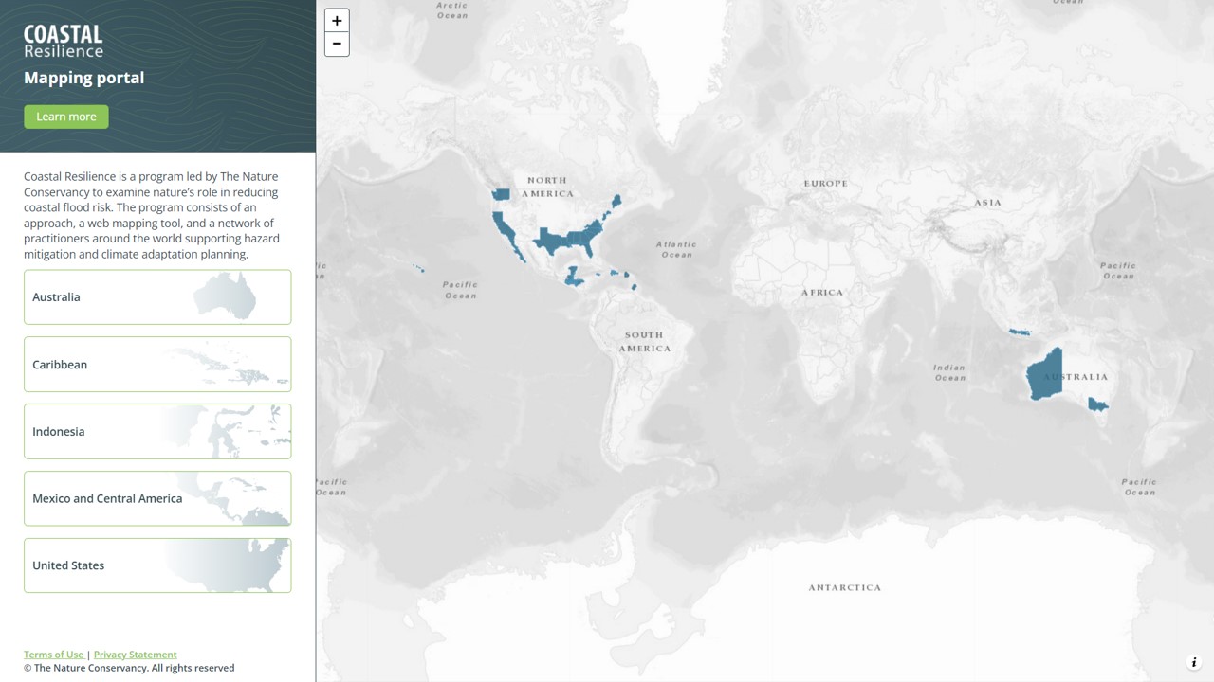Screen dimensions: 1214x682
Task: Click the Atlantic Ocean map label
Action: tap(677, 249)
